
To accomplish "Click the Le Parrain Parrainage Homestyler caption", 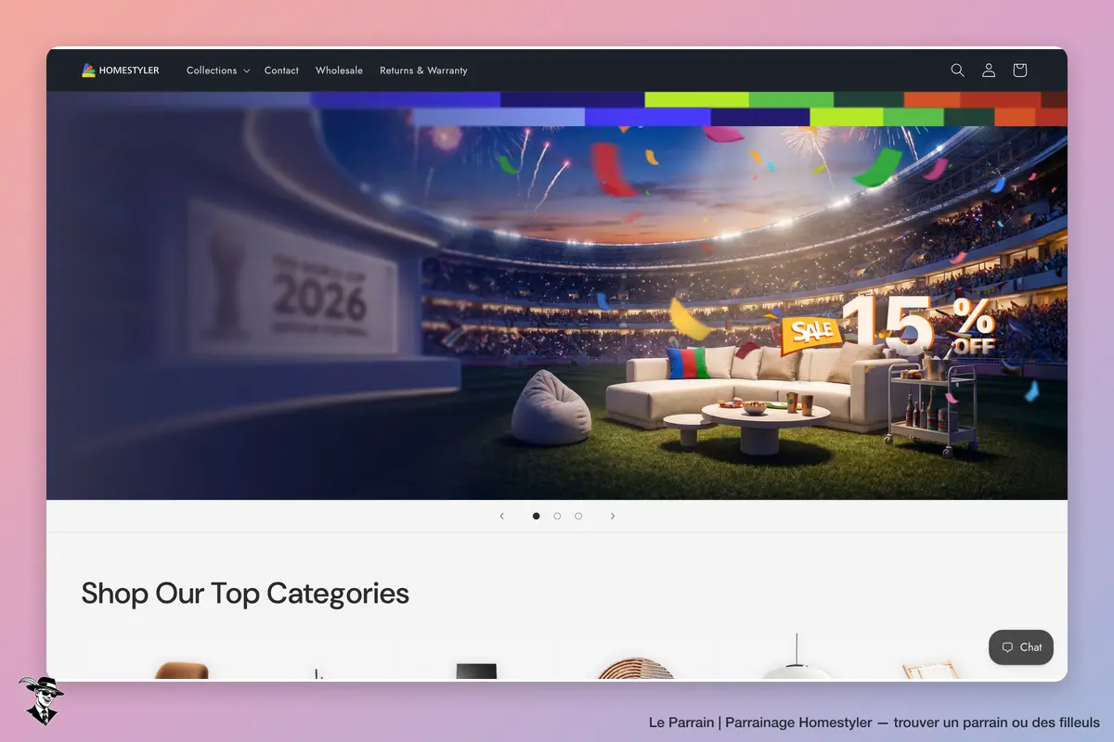I will coord(874,723).
